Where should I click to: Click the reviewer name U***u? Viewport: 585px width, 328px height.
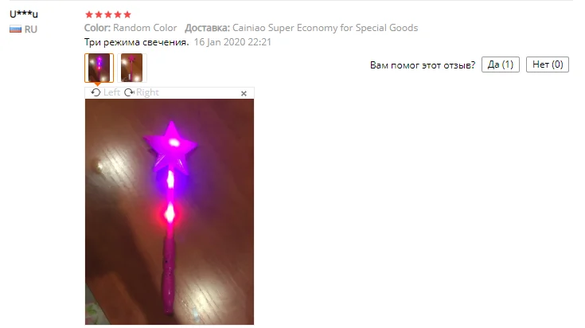tap(24, 14)
